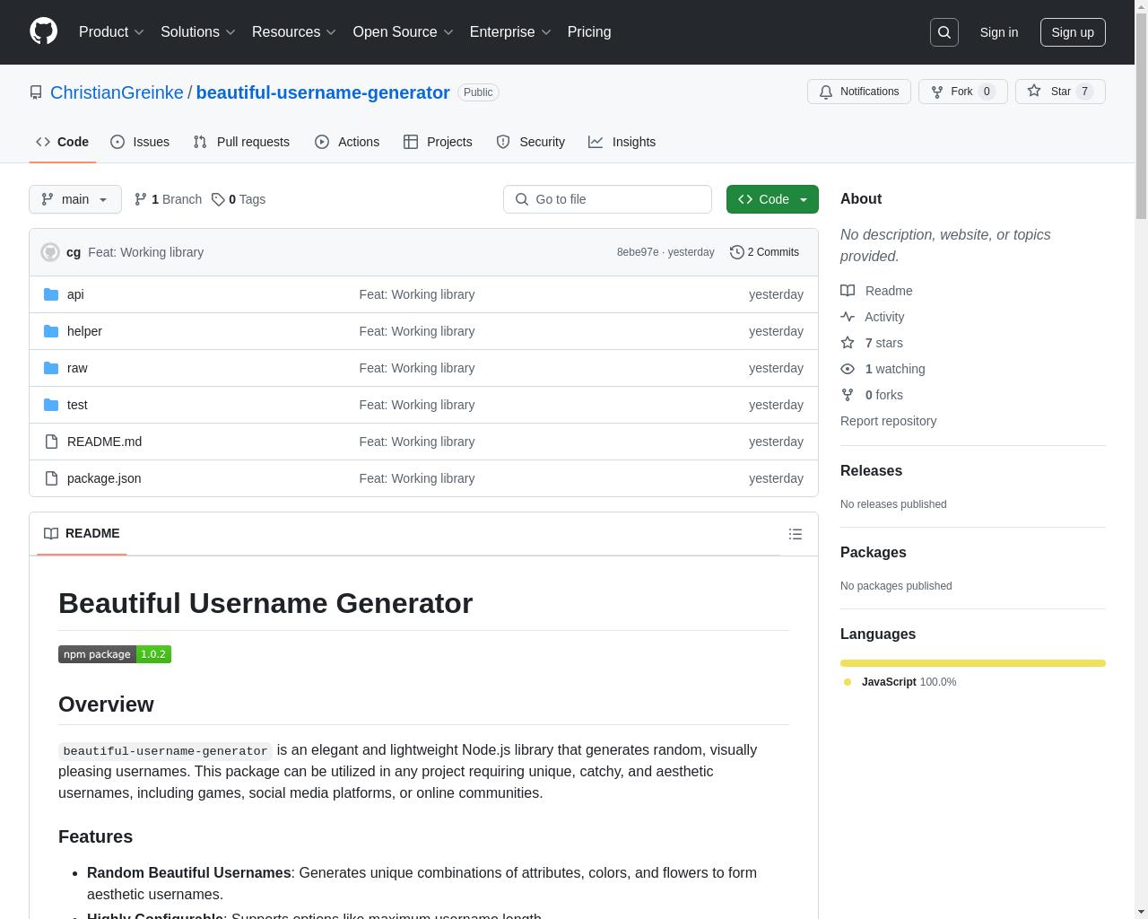
Task: Open the raw folder
Action: [77, 368]
